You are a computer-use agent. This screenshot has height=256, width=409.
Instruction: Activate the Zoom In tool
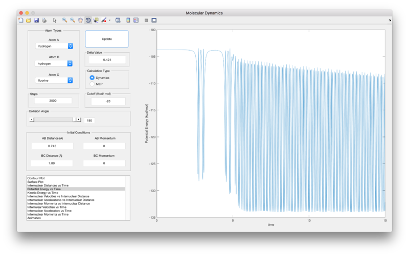pyautogui.click(x=64, y=20)
